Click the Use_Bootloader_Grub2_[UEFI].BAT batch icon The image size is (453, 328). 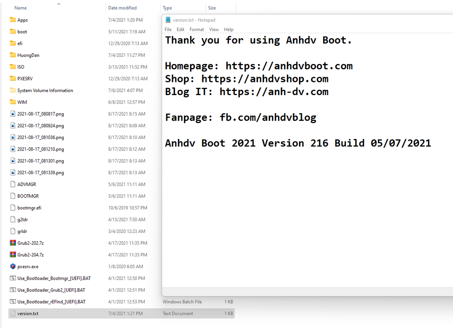(x=13, y=290)
